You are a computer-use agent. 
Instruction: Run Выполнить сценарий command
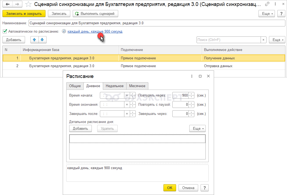[x=96, y=13]
